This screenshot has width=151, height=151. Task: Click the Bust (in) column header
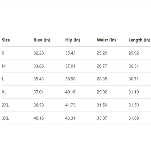pyautogui.click(x=42, y=40)
